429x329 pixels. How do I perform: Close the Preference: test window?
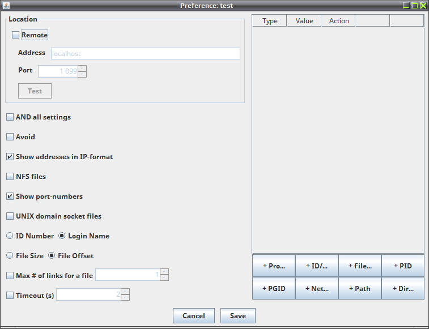[423, 6]
